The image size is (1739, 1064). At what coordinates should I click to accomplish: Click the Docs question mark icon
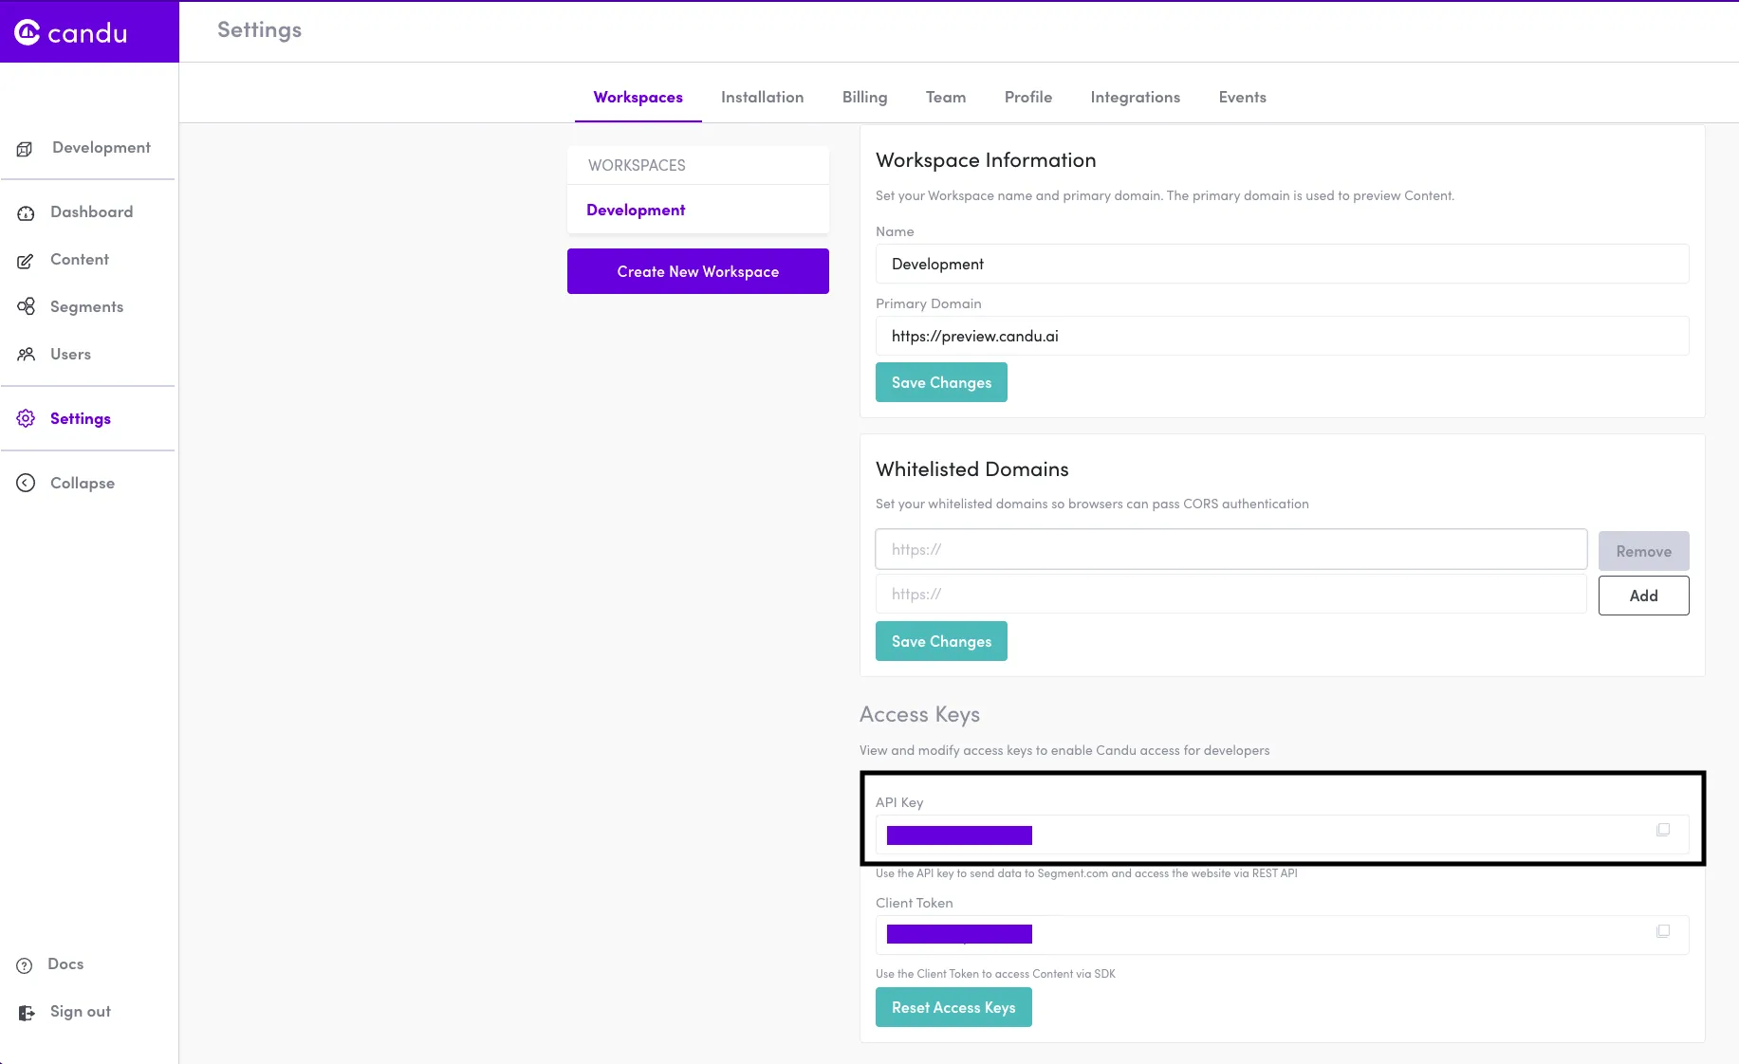click(25, 965)
